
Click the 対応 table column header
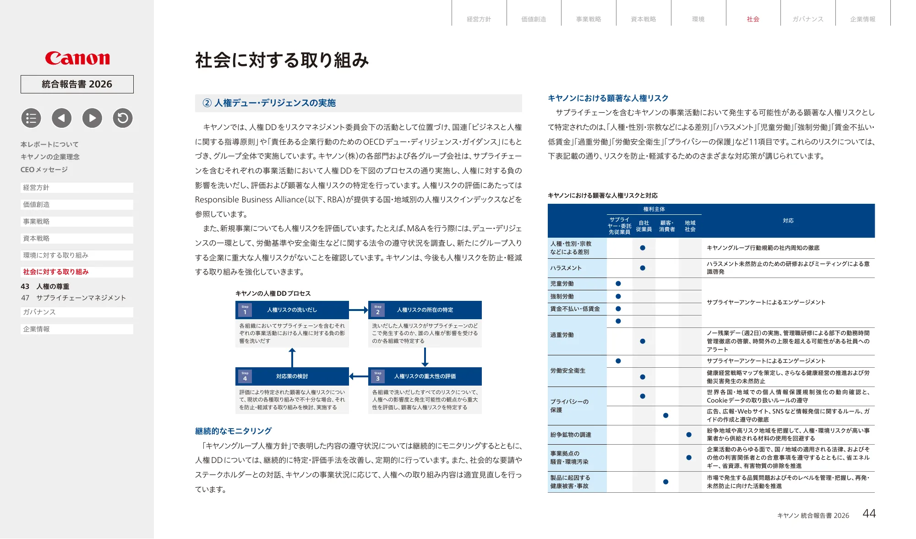pyautogui.click(x=788, y=221)
